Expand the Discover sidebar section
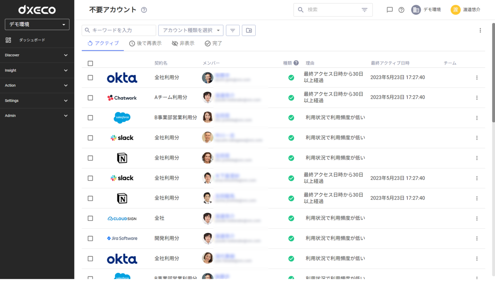The width and height of the screenshot is (495, 284). 37,55
